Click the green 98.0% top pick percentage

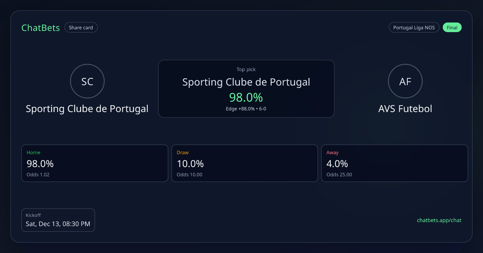click(x=246, y=97)
